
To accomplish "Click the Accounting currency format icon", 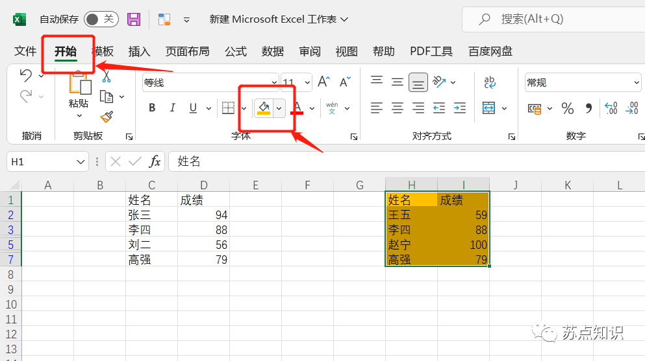I will pos(535,109).
